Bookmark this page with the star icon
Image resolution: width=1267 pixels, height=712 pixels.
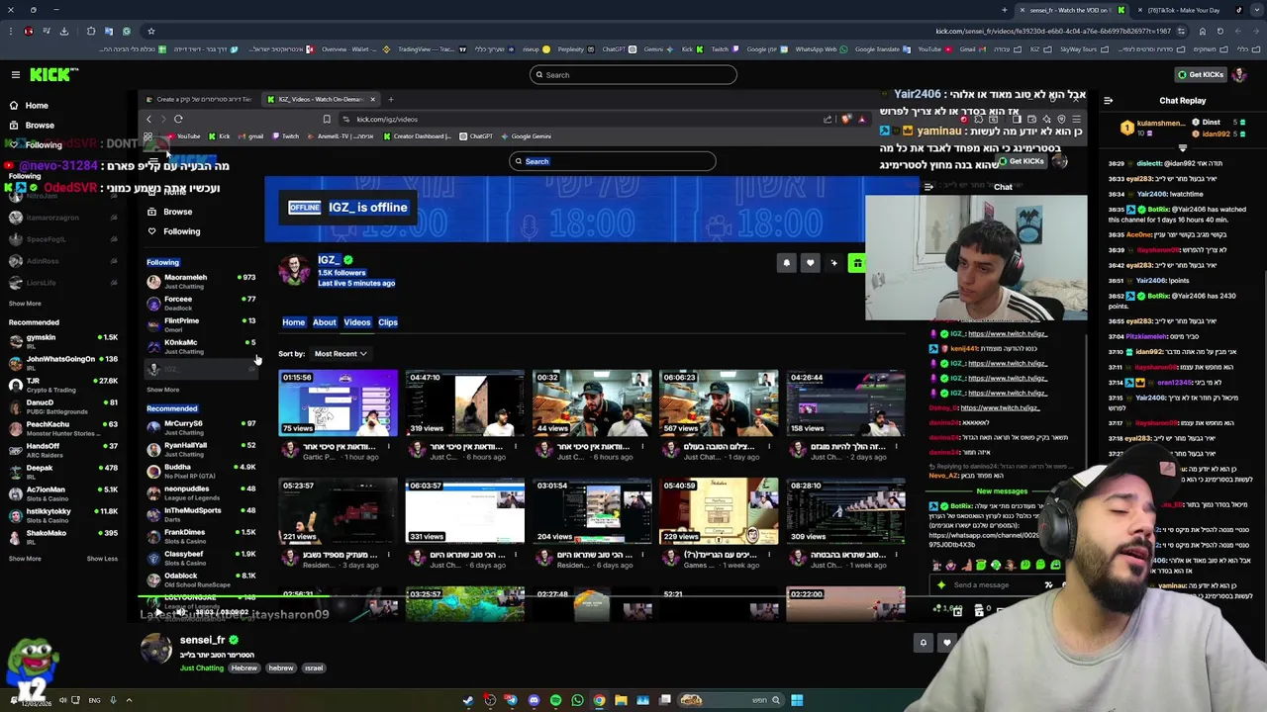pyautogui.click(x=150, y=31)
